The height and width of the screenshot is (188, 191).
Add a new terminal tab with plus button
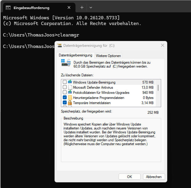82,8
